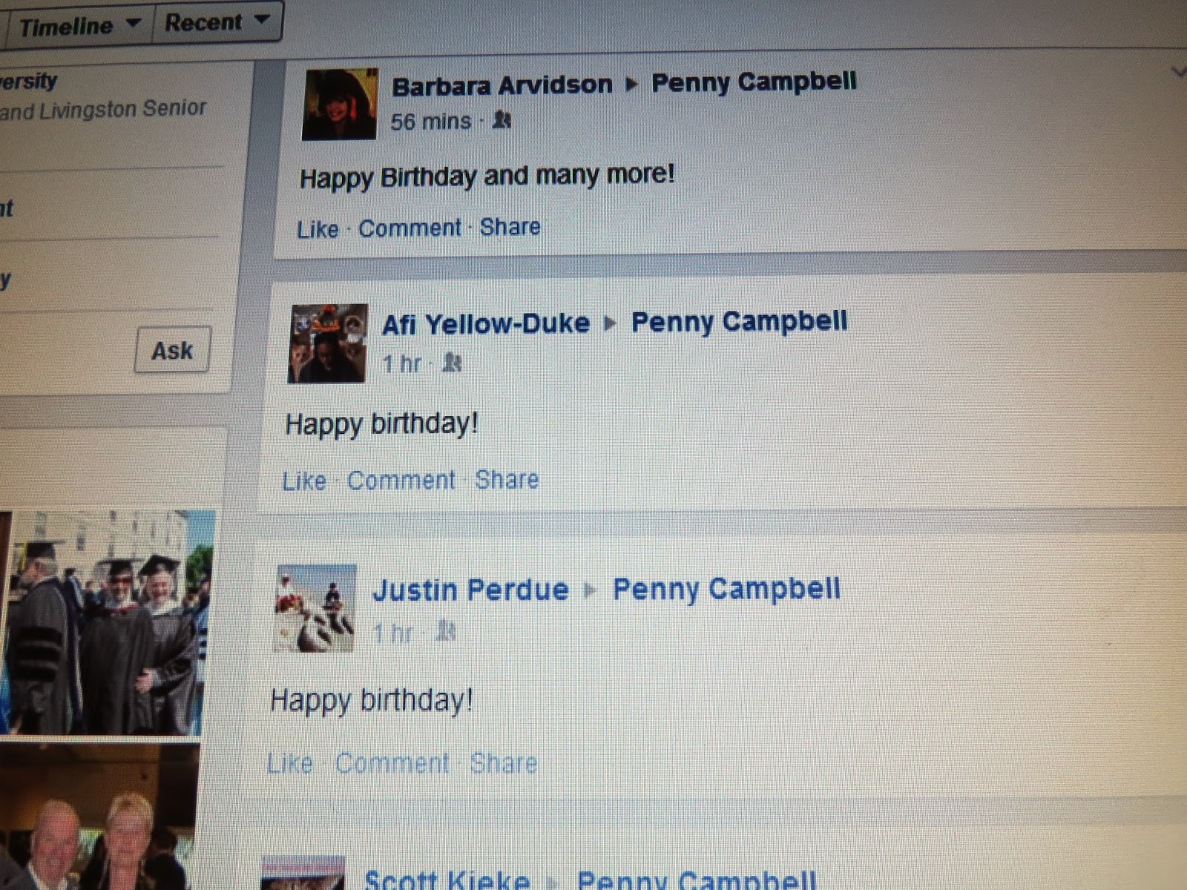The height and width of the screenshot is (890, 1187).
Task: Open the graduation ceremony photo thumbnail
Action: [x=106, y=622]
